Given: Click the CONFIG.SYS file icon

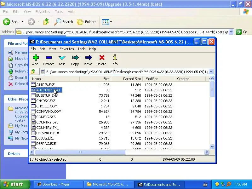Looking at the screenshot, I should [33, 117].
